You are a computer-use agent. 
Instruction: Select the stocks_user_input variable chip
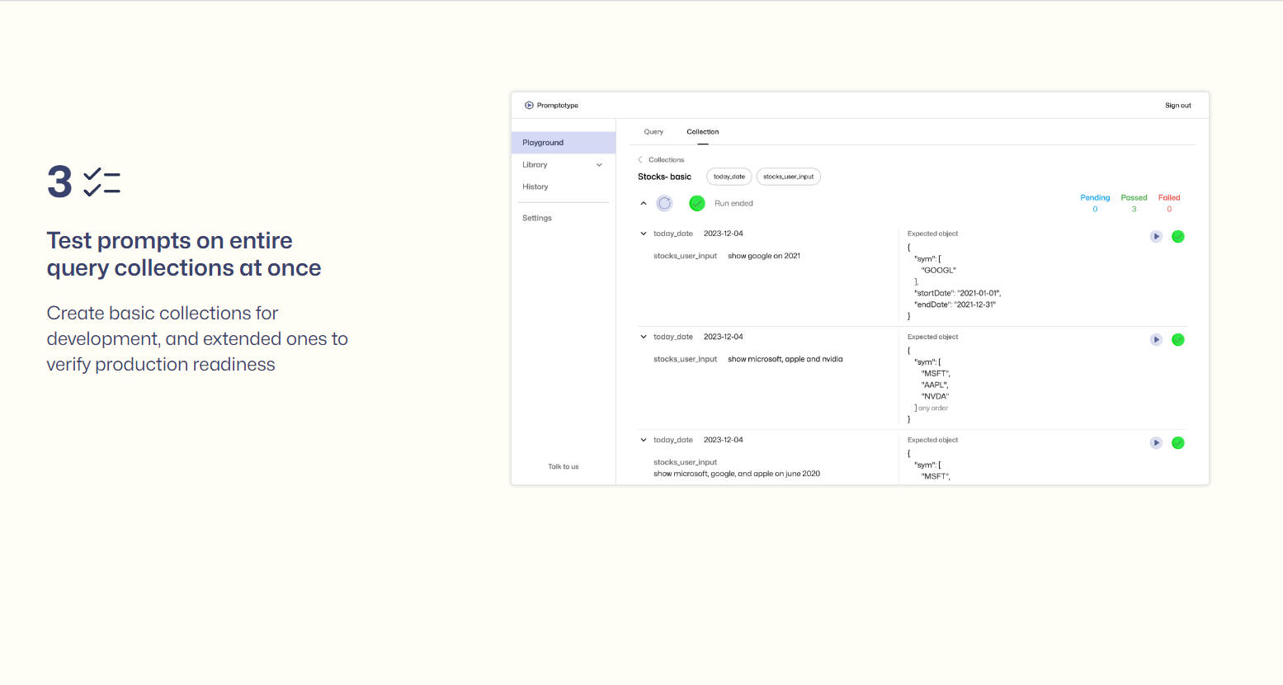coord(788,177)
